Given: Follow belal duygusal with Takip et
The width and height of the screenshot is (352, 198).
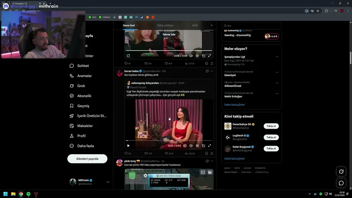Looking at the screenshot, I should 271,148.
